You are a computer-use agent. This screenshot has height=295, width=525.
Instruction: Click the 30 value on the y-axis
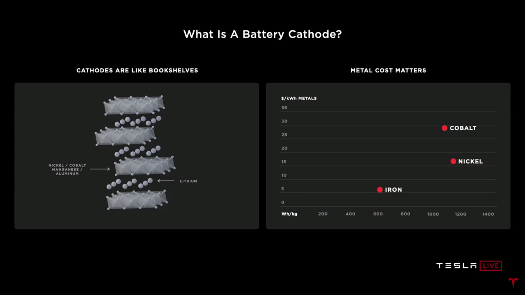pyautogui.click(x=284, y=121)
